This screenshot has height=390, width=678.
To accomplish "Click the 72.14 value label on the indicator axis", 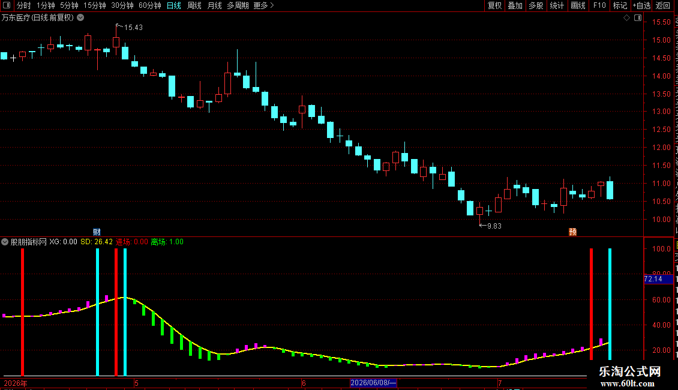I will click(x=658, y=280).
